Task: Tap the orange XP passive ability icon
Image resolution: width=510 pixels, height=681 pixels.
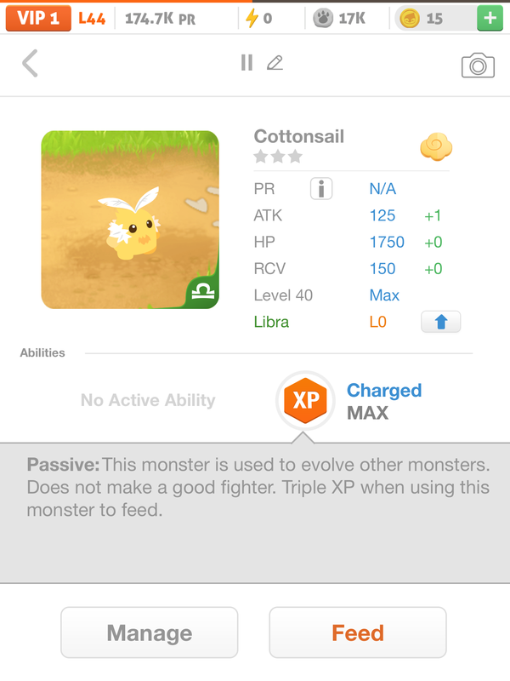Action: (305, 401)
